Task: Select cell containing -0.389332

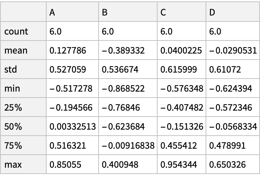Action: [123, 51]
